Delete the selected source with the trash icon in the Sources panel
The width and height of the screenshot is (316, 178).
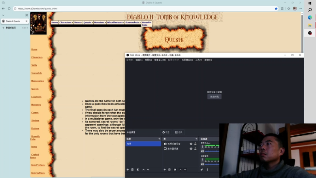coord(169,170)
